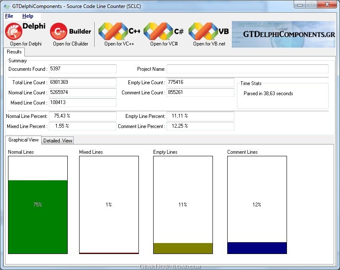Click the Mixed Line Percent field
Image resolution: width=340 pixels, height=270 pixels.
click(82, 126)
